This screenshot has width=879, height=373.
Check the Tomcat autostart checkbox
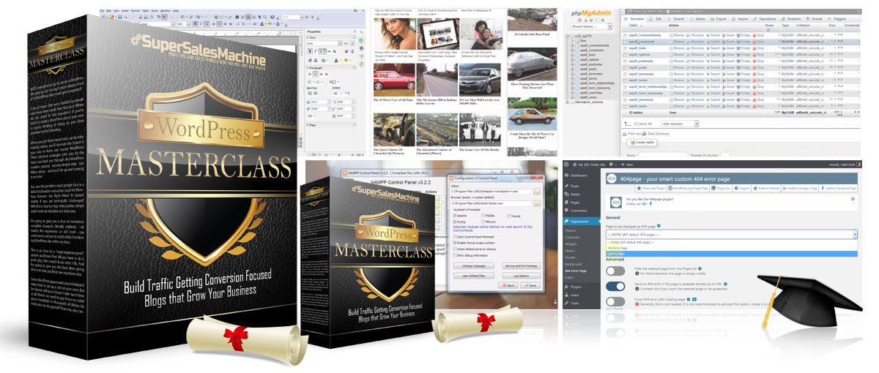click(508, 216)
